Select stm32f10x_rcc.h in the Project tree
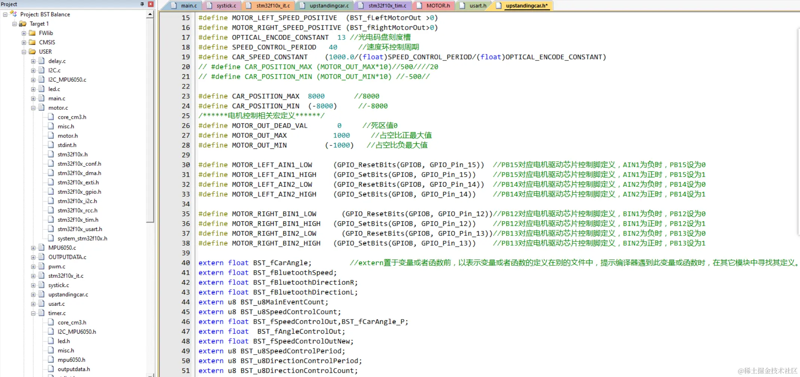 tap(77, 210)
